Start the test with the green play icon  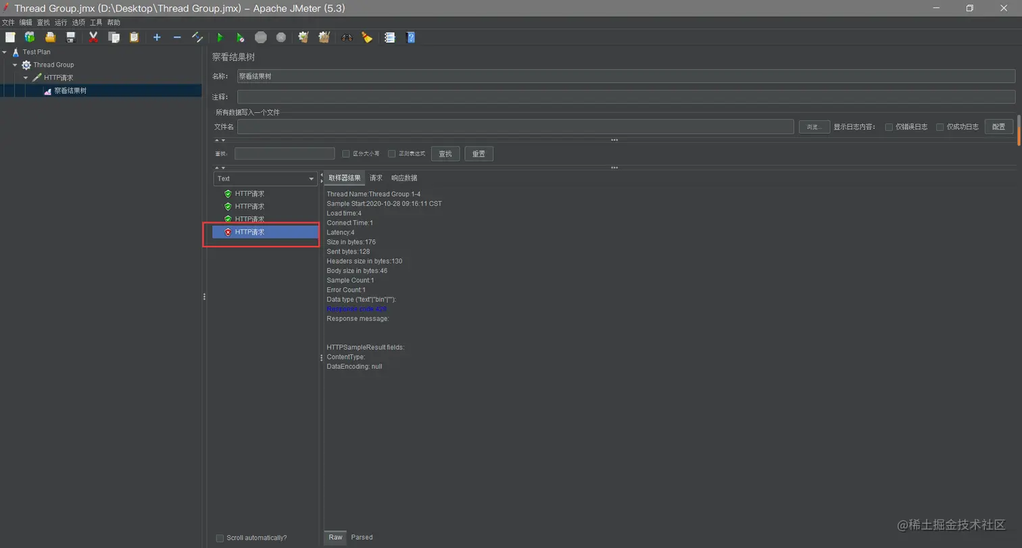(x=220, y=37)
